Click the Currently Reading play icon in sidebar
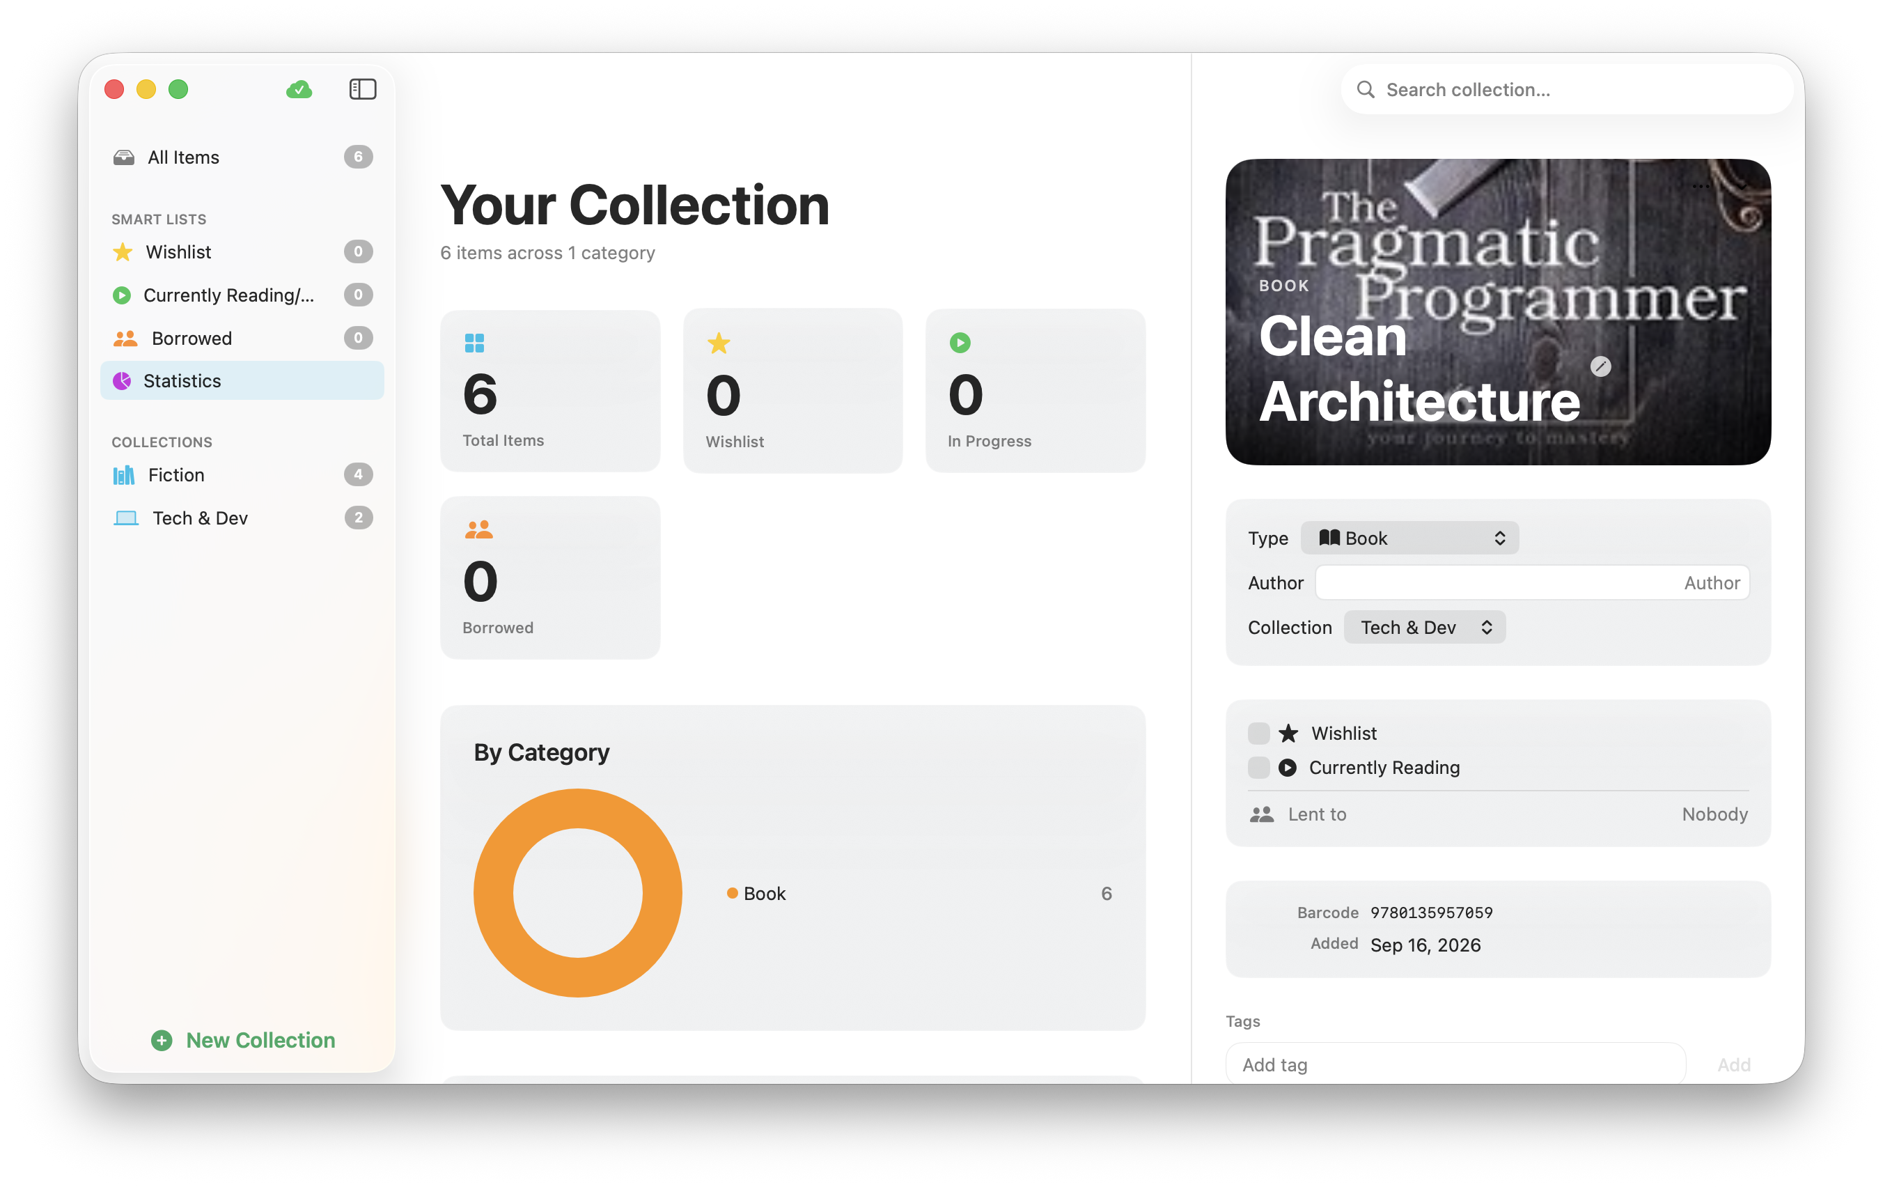Viewport: 1883px width, 1187px height. [121, 295]
